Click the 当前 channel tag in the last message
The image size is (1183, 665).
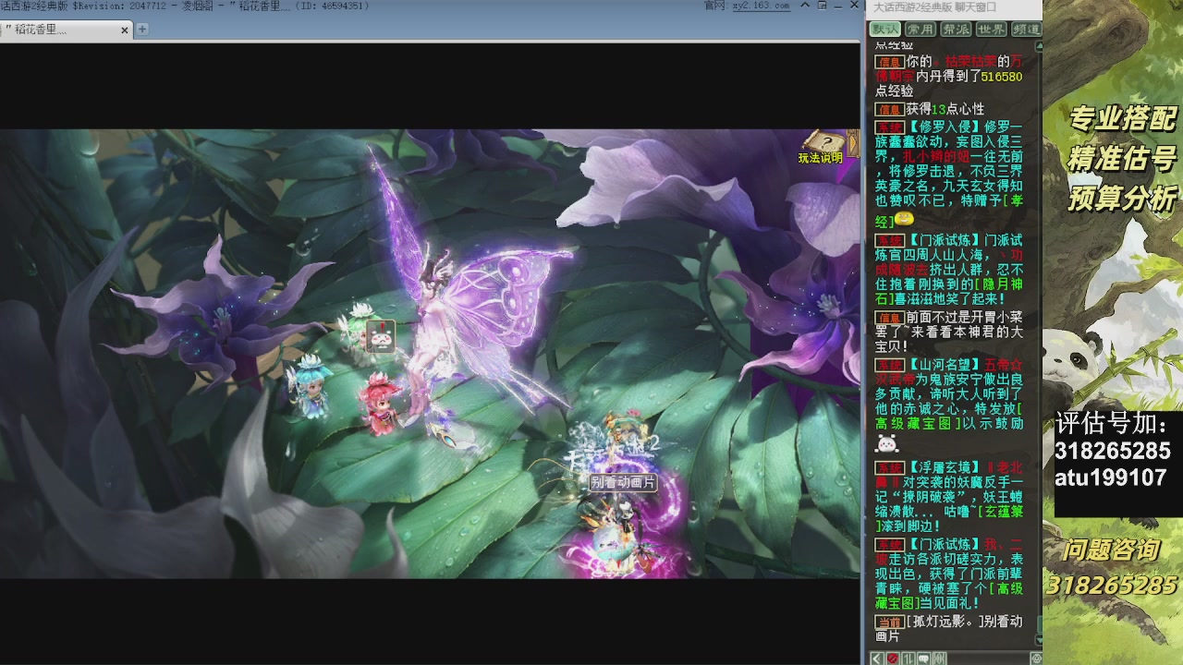[889, 622]
